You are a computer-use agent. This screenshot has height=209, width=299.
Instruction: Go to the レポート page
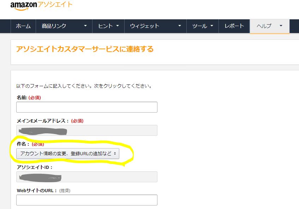[x=234, y=26]
